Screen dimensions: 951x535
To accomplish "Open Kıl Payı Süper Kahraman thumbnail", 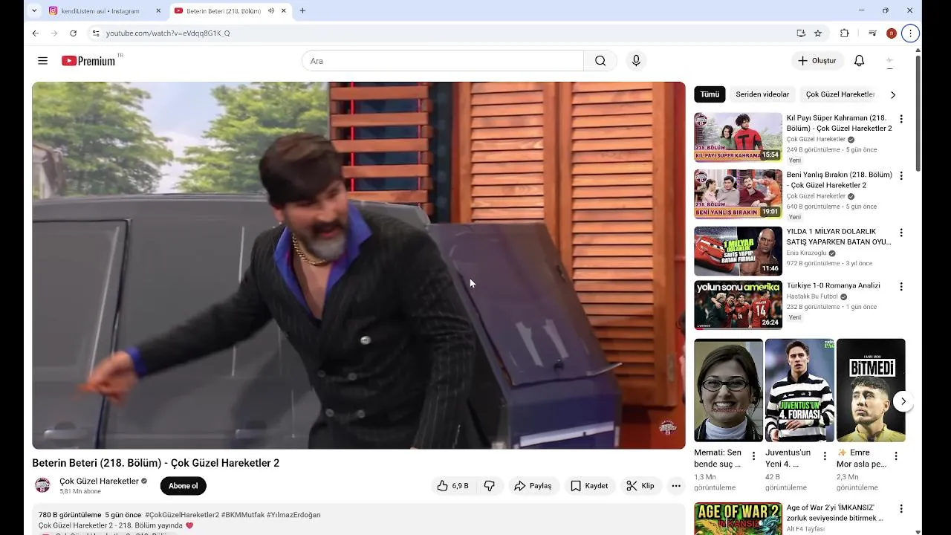I will click(738, 137).
